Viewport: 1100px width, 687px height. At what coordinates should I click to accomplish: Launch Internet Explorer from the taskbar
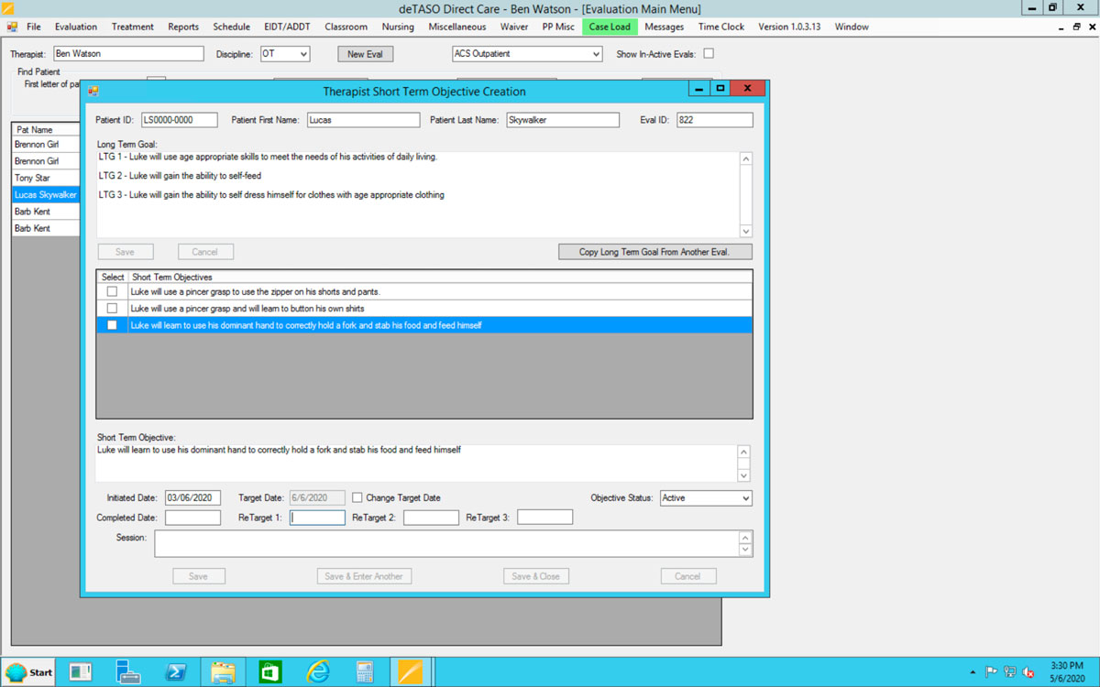click(318, 671)
